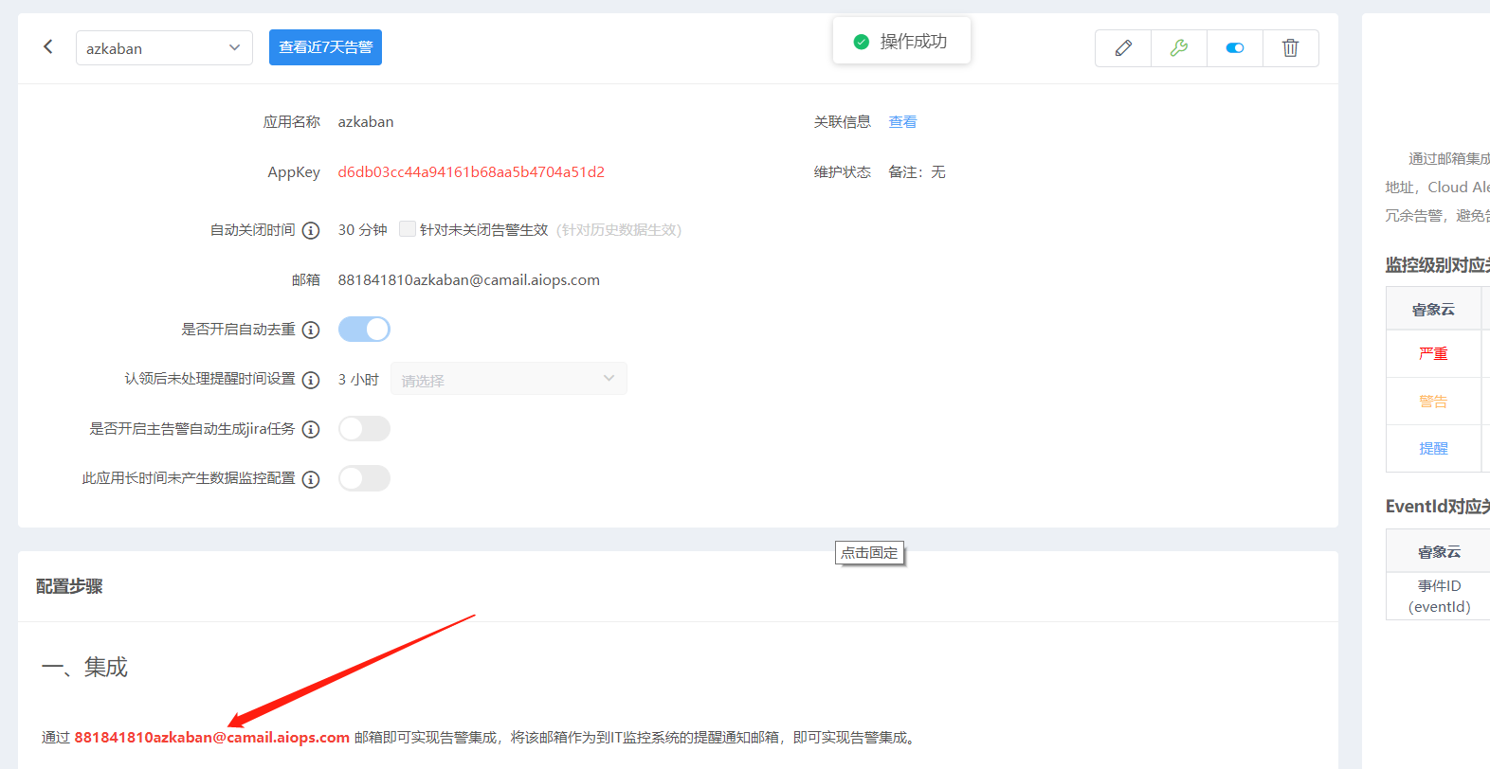This screenshot has height=769, width=1490.
Task: Show info tooltip for 自动关闭时间
Action: [x=311, y=230]
